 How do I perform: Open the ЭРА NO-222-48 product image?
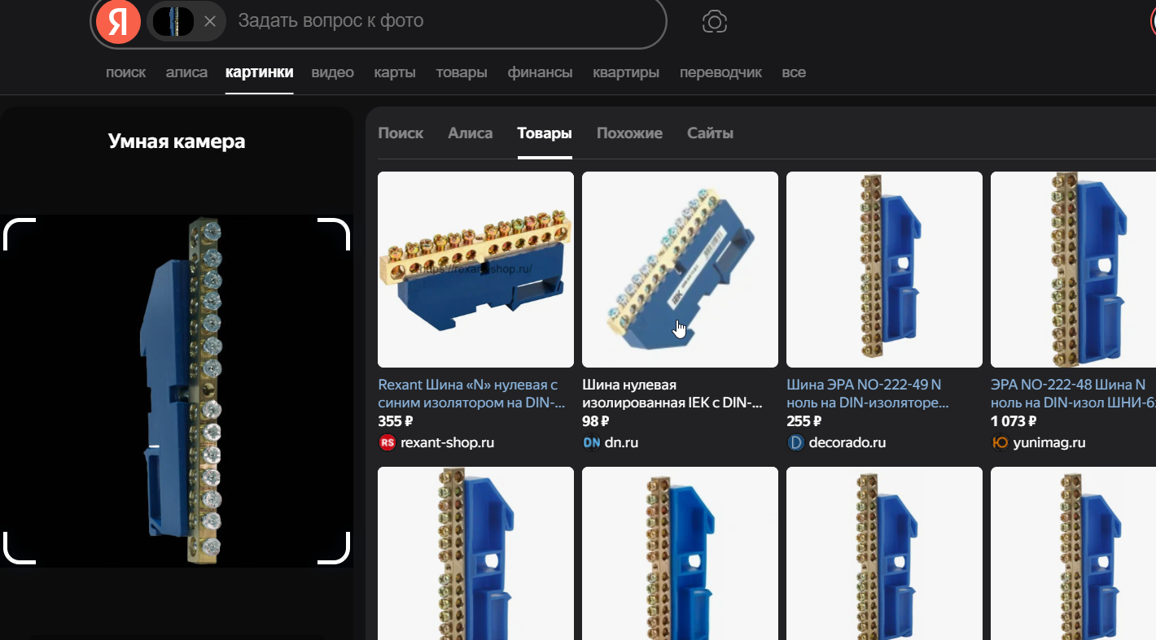pos(1073,269)
